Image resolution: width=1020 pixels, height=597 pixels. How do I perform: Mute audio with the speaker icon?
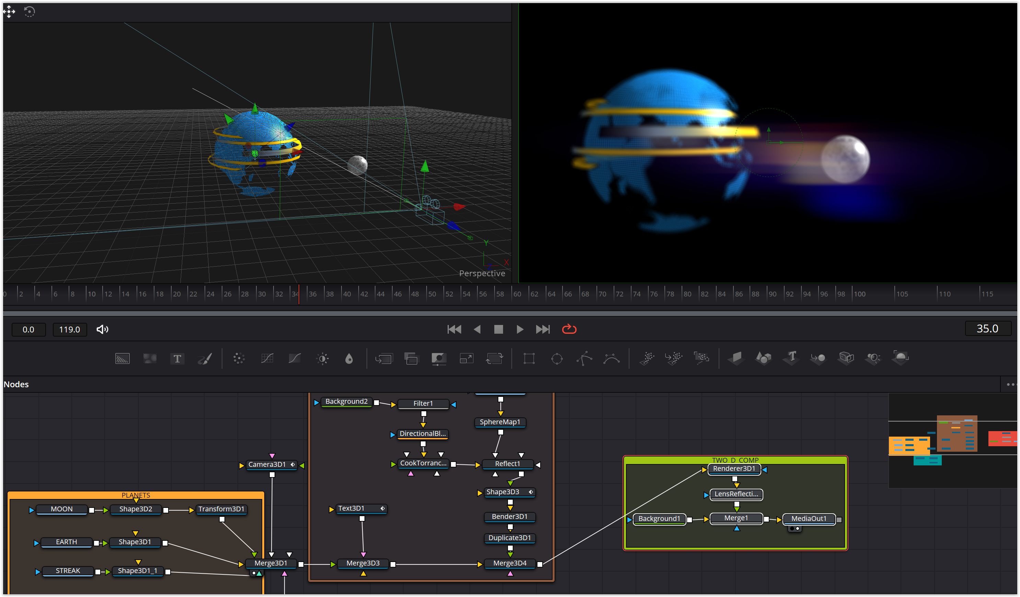(102, 329)
